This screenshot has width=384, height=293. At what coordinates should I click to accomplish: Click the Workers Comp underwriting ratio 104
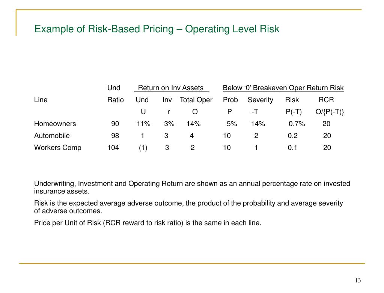(x=113, y=148)
